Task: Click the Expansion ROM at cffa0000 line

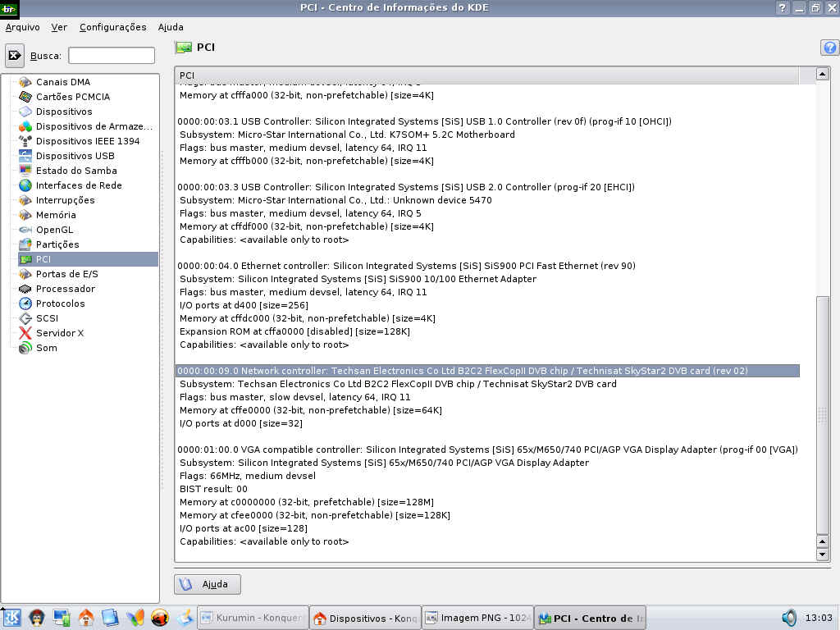Action: point(294,331)
